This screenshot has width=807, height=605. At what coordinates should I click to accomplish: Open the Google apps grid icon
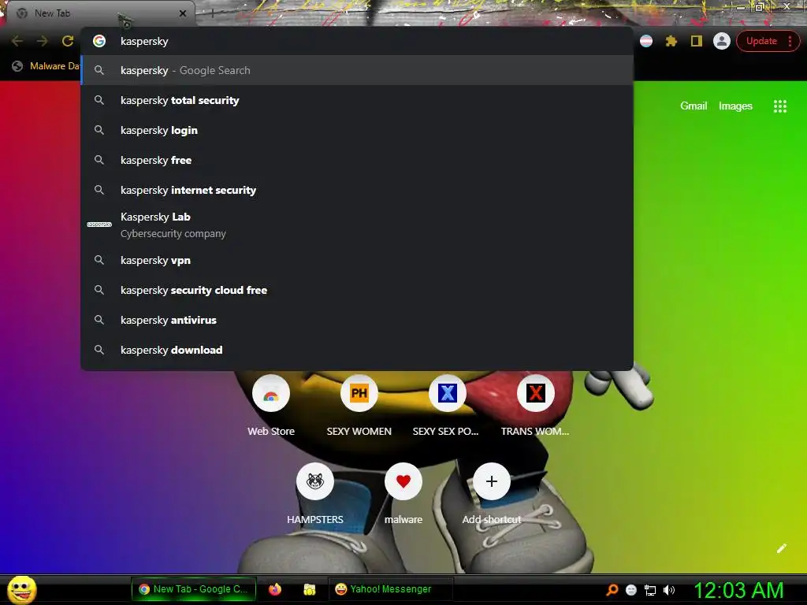coord(779,106)
